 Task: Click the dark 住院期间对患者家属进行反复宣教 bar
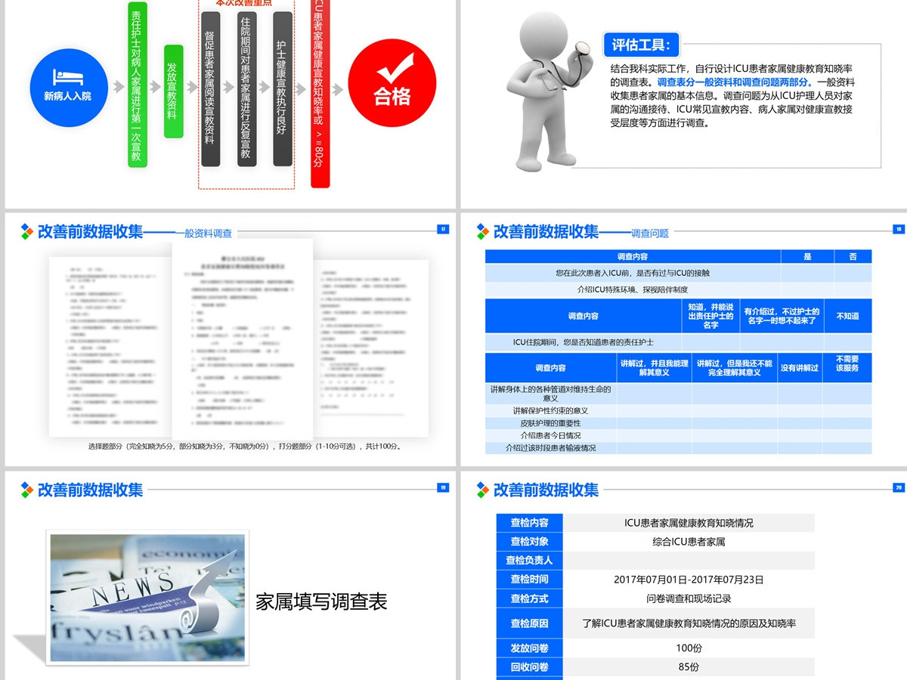(246, 88)
